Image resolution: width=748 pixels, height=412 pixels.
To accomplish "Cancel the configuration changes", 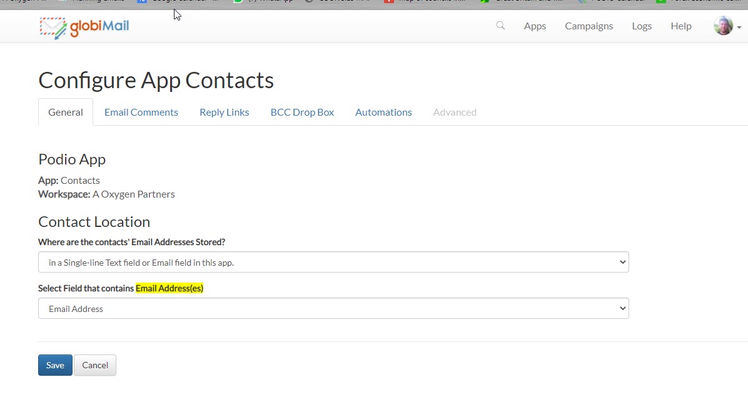I will (95, 365).
